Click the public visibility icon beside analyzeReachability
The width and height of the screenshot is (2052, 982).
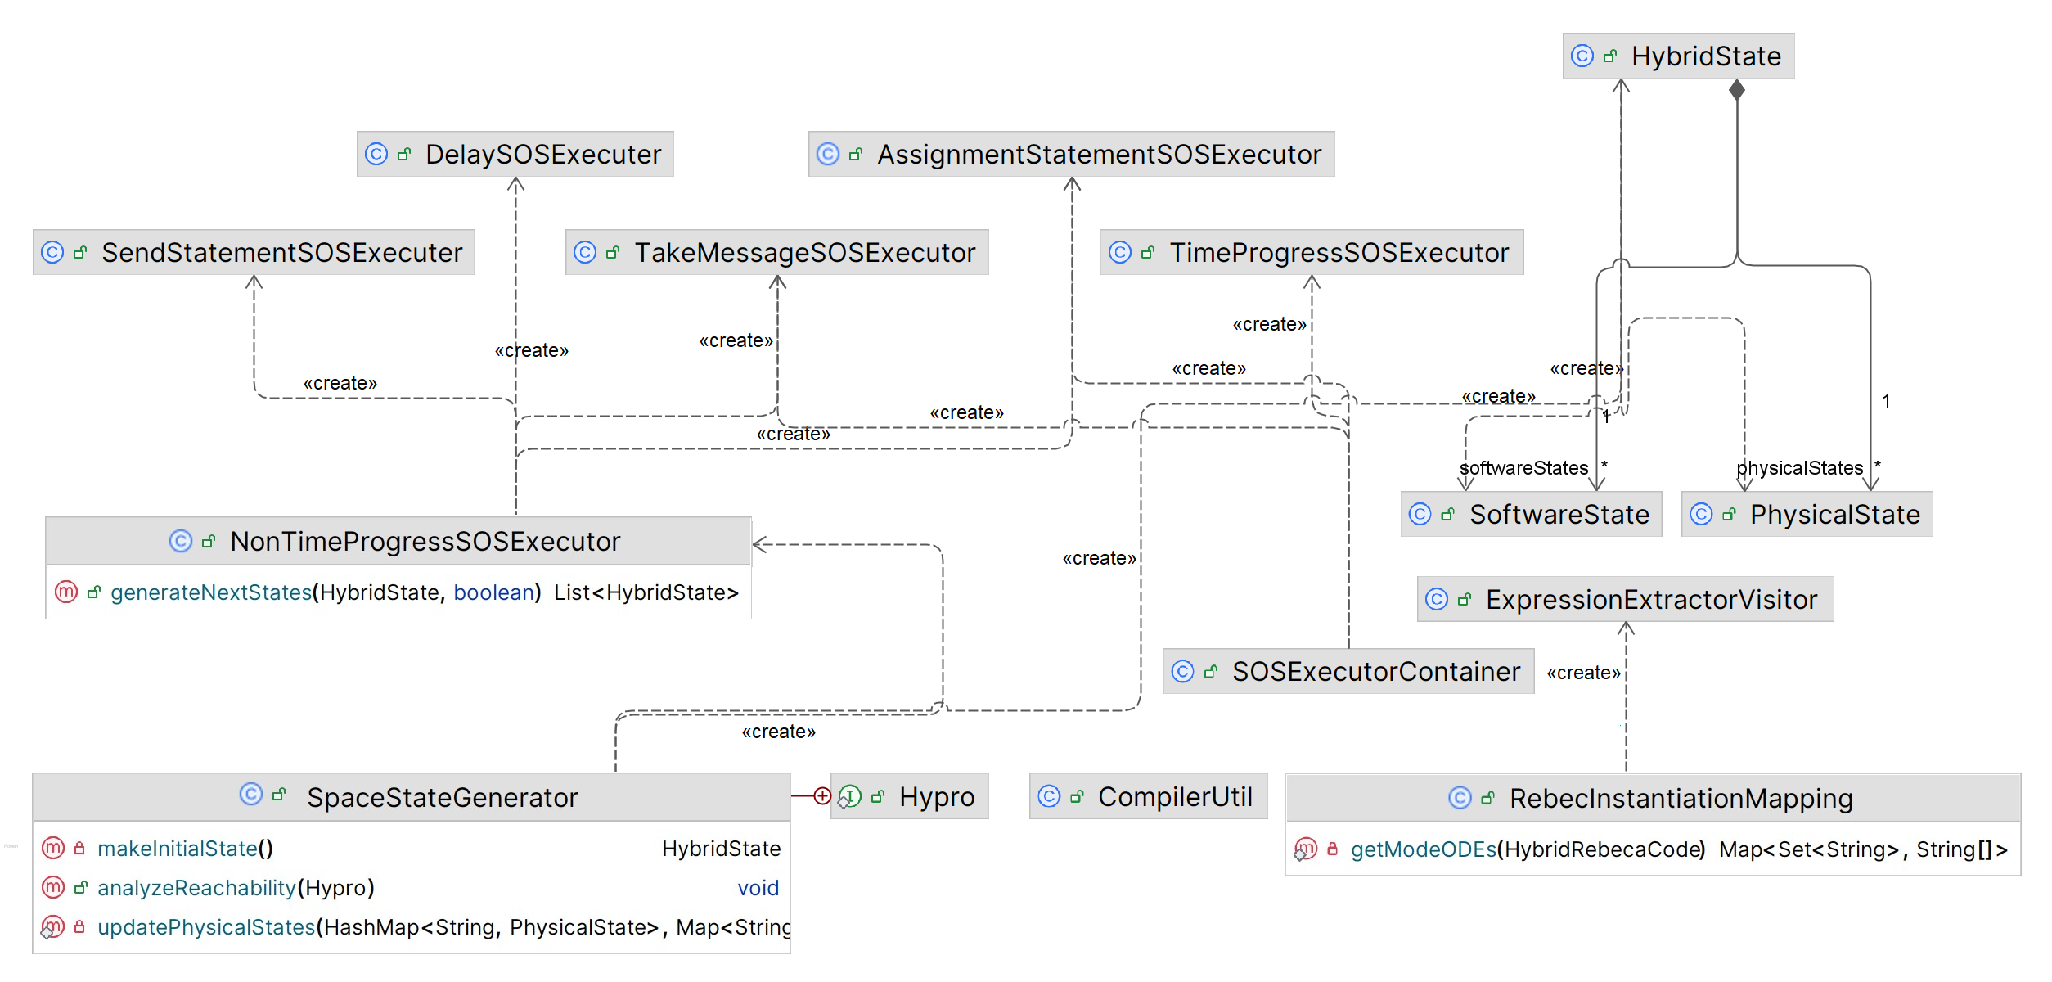[80, 888]
